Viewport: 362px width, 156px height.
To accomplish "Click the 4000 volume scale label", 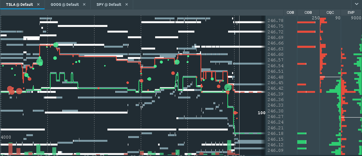I will point(6,137).
